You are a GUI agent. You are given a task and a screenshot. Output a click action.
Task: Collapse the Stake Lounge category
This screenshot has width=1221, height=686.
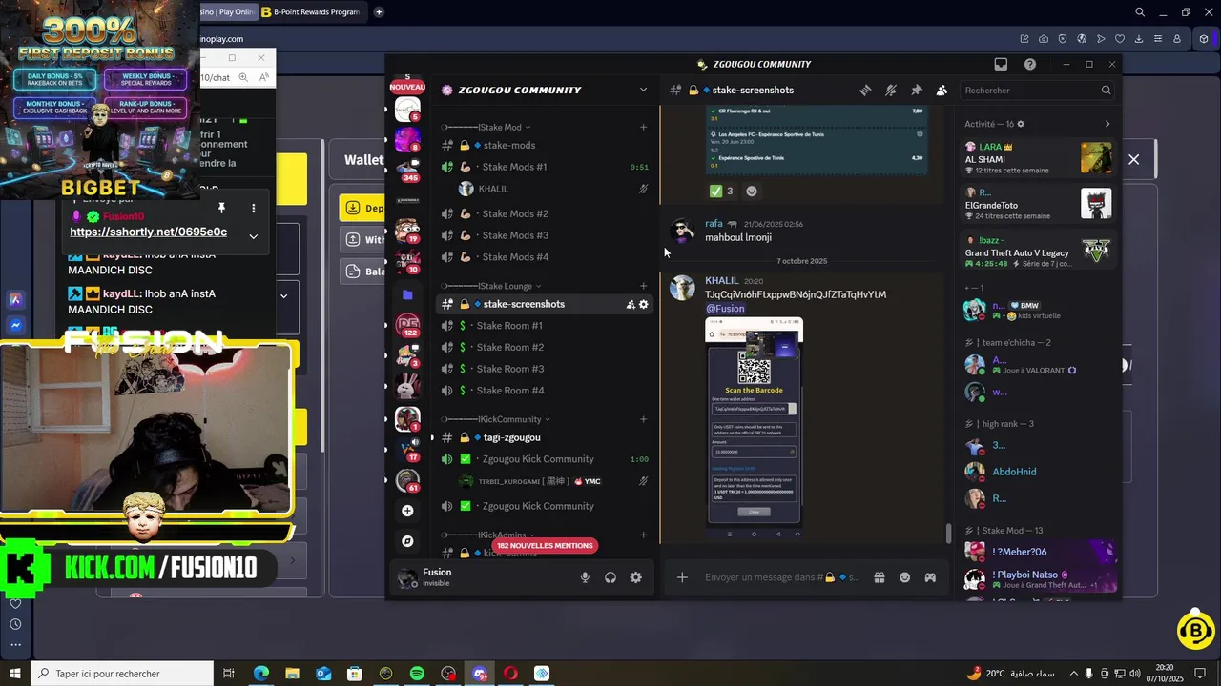(491, 286)
